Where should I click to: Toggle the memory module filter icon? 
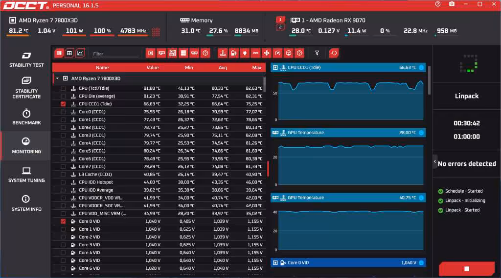pos(194,53)
